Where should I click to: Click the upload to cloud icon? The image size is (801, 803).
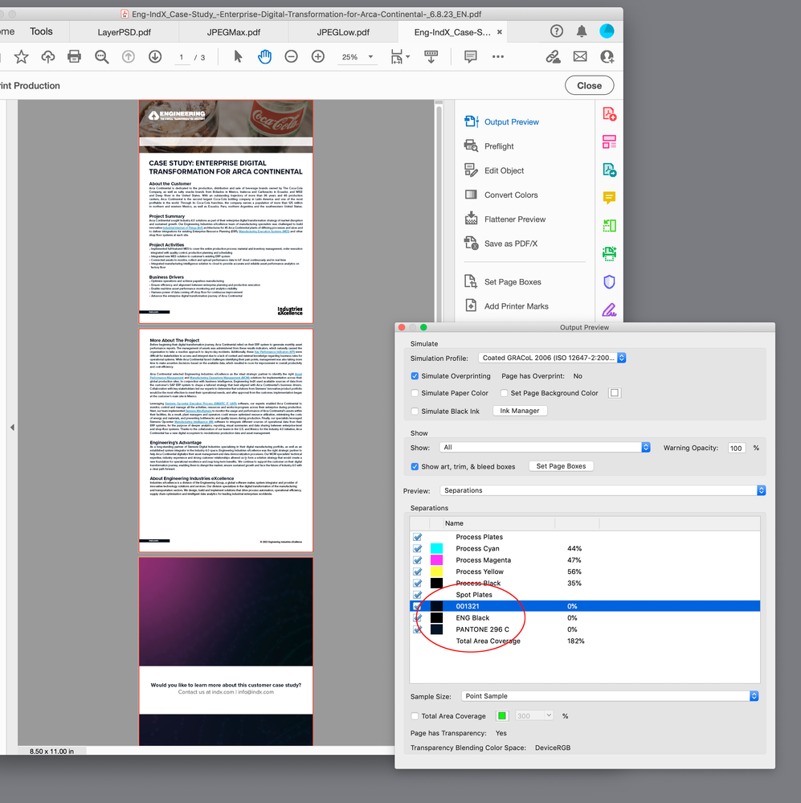48,57
